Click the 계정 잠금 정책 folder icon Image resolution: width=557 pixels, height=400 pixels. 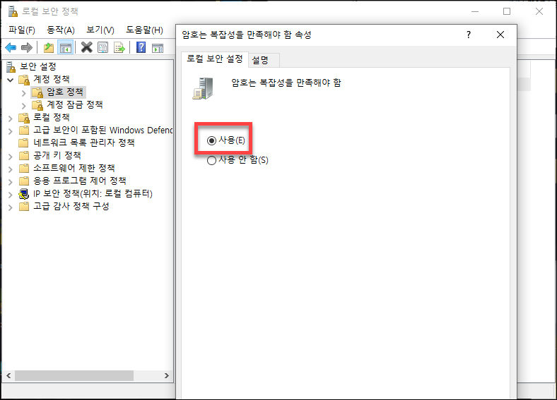pos(37,105)
